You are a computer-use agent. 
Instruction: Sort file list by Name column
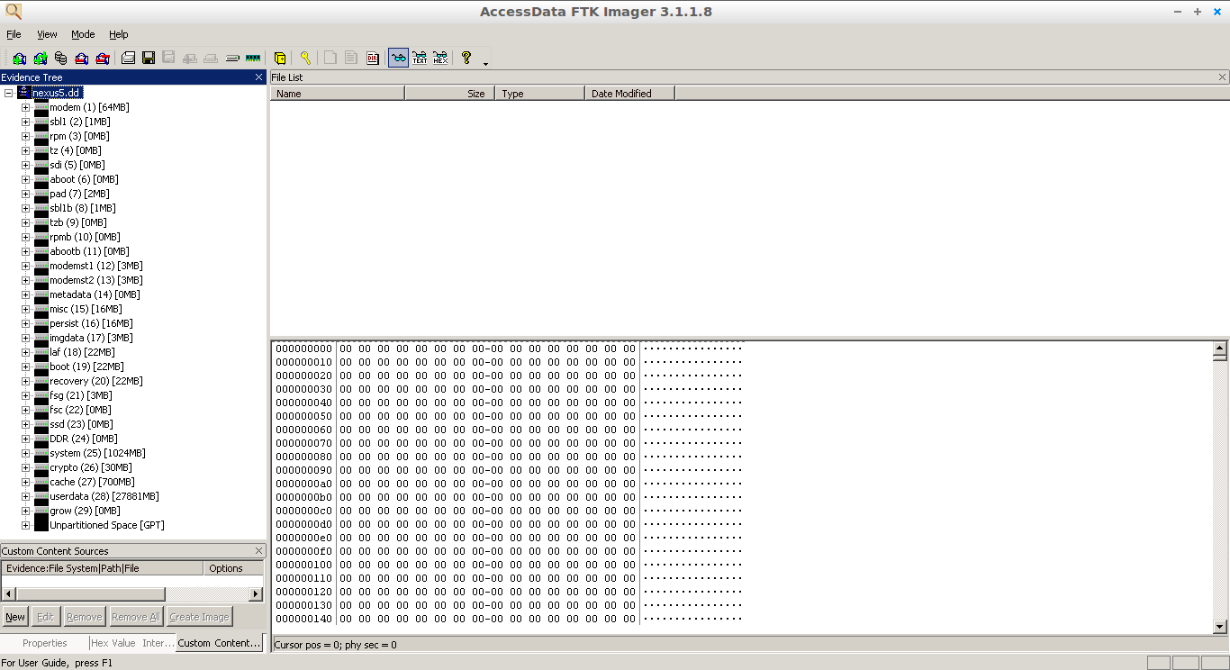[x=338, y=94]
